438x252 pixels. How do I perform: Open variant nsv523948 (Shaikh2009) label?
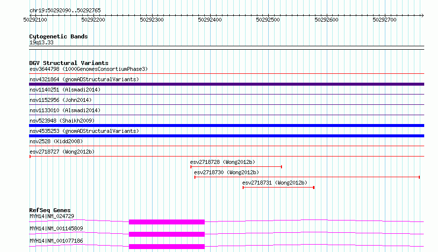62,121
